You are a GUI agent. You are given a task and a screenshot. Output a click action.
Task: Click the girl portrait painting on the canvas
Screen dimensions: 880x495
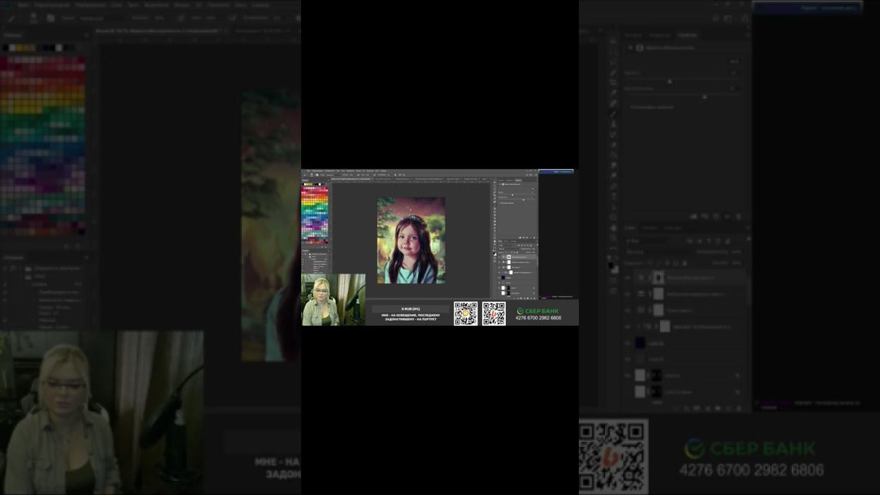click(411, 241)
